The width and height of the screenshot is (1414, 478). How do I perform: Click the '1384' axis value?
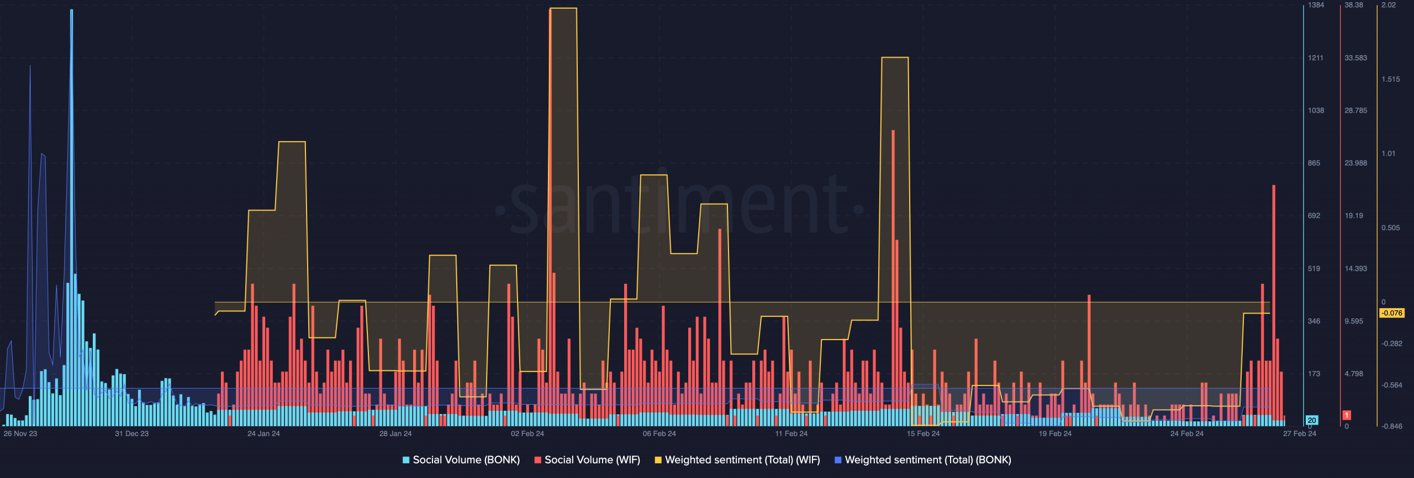[x=1316, y=5]
